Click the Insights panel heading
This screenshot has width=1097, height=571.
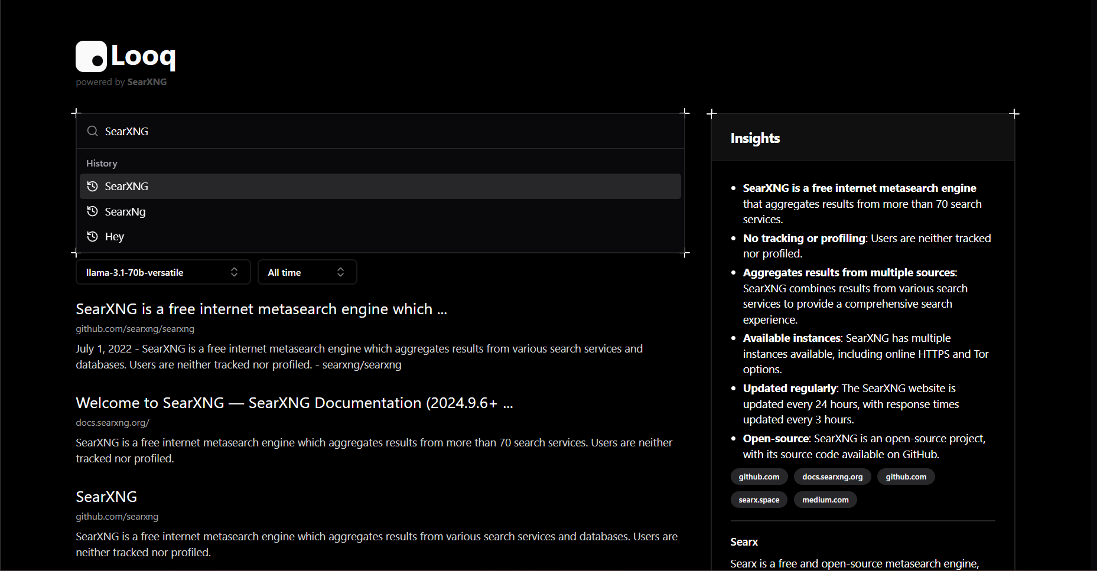coord(755,138)
